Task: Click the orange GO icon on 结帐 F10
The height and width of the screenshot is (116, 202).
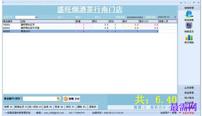Action: click(66, 98)
